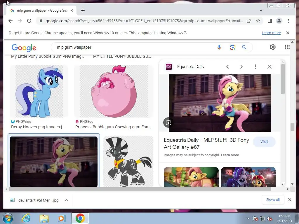The image size is (299, 224).
Task: Show hidden system tray icons
Action: pyautogui.click(x=248, y=218)
